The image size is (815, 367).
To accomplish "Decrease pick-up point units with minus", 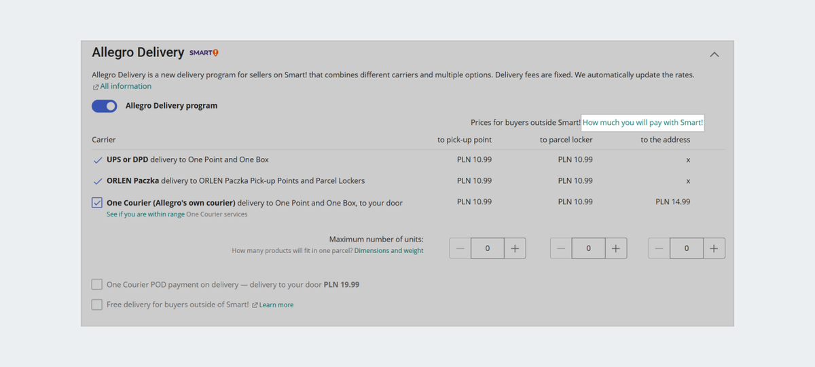I will (x=460, y=248).
